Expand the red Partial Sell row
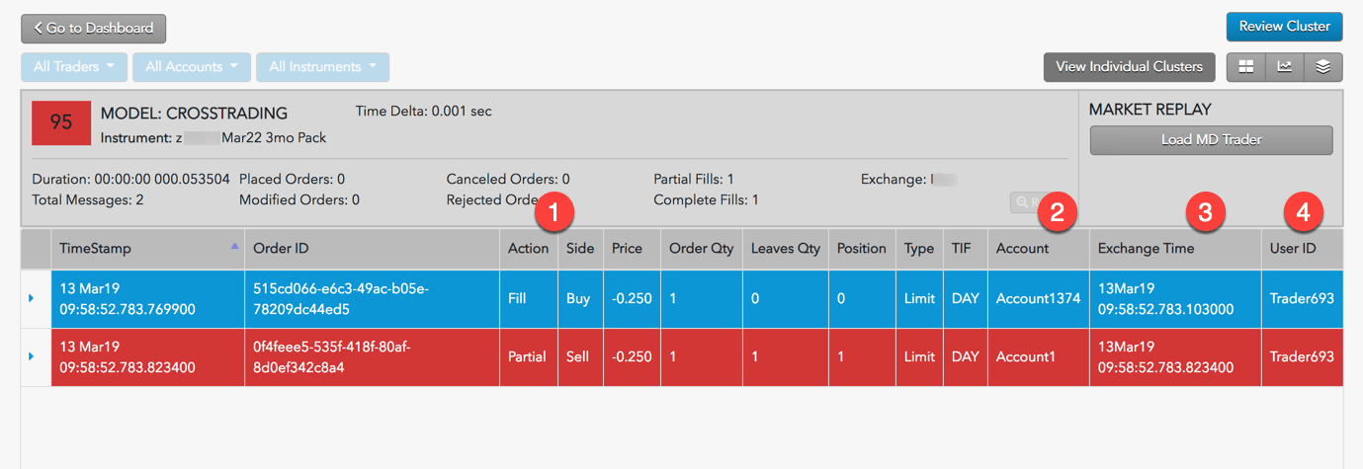The height and width of the screenshot is (469, 1363). pos(31,355)
